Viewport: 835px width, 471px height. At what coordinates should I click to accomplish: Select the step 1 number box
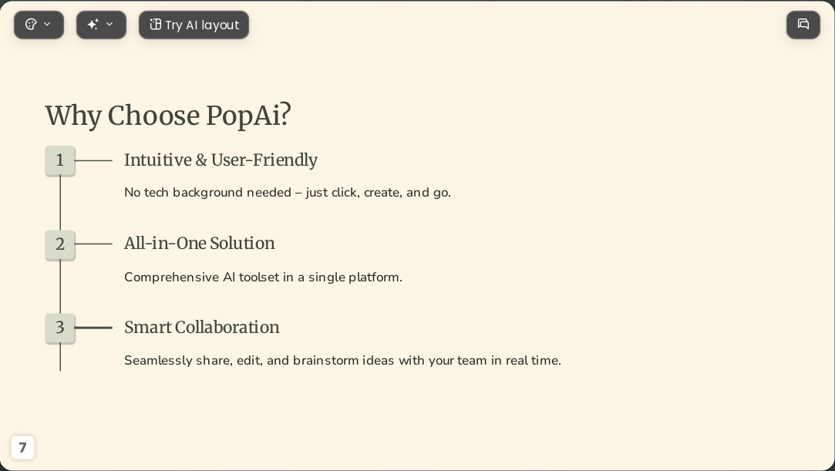tap(60, 160)
